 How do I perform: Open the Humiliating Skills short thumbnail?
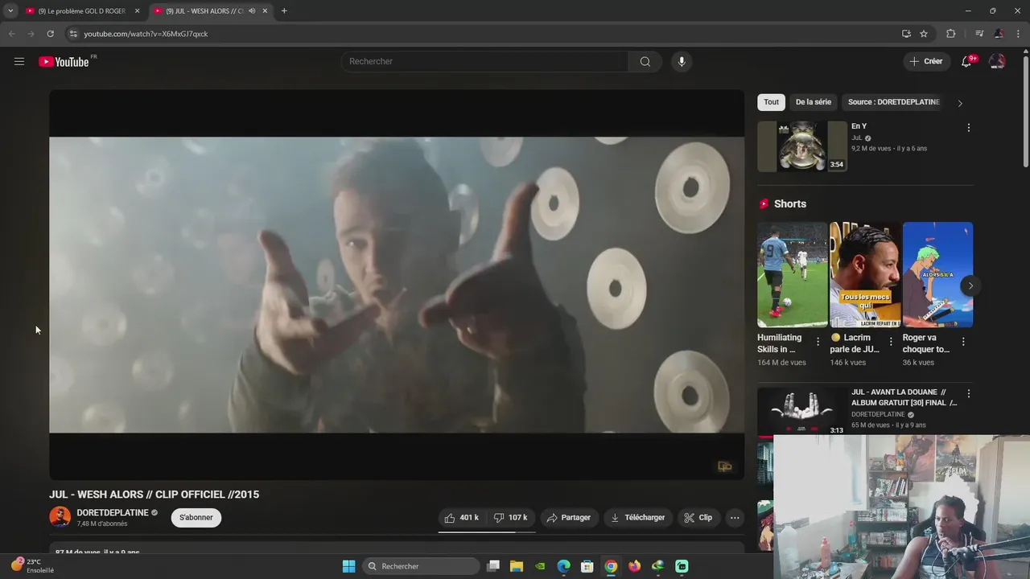(x=793, y=274)
